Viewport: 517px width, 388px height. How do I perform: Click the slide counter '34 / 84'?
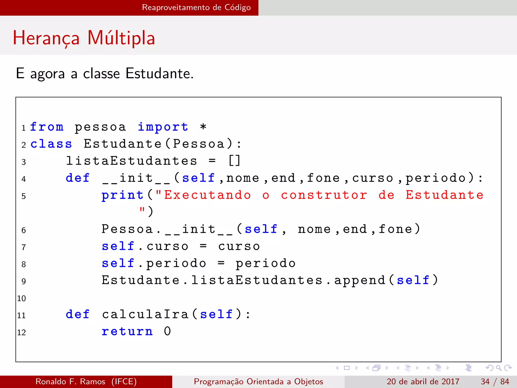[495, 381]
